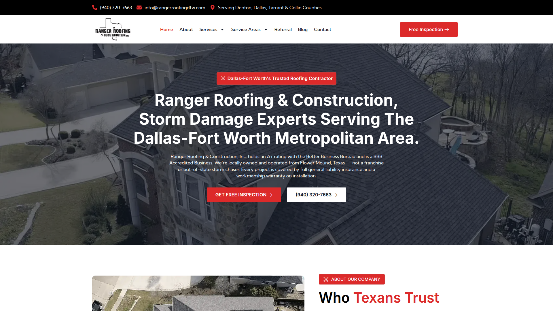Viewport: 553px width, 311px height.
Task: Expand the Service Areas dropdown arrow
Action: (266, 29)
